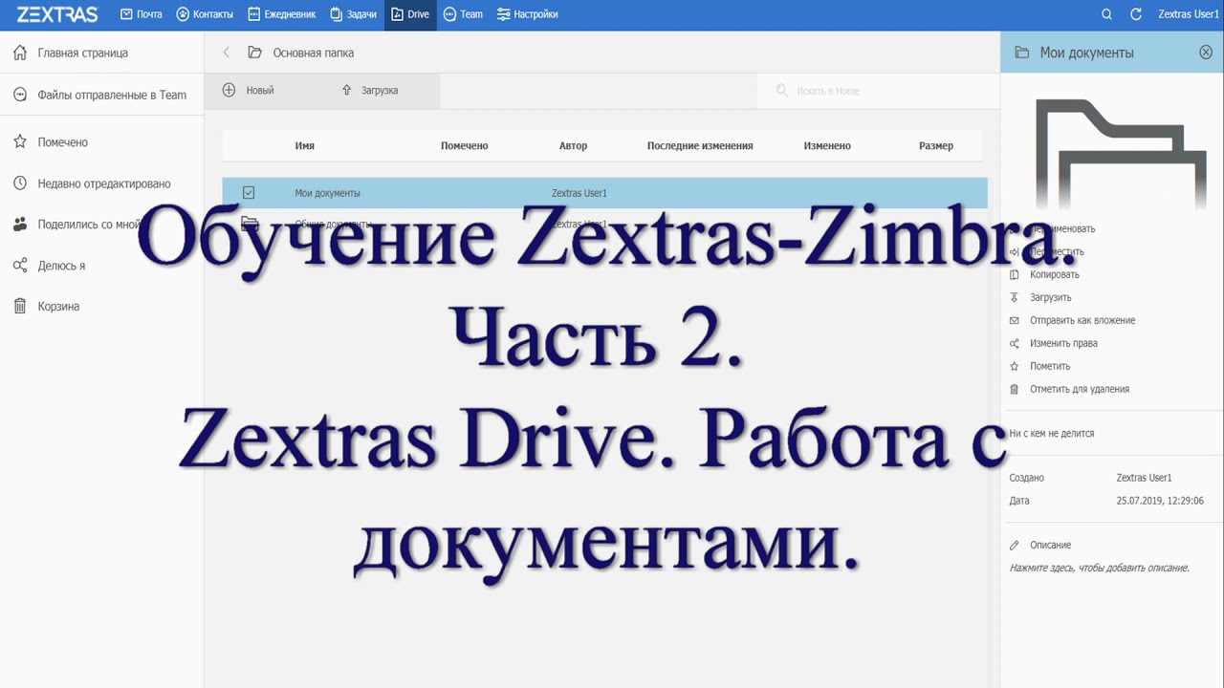Go to the Задачи tab

[x=353, y=14]
